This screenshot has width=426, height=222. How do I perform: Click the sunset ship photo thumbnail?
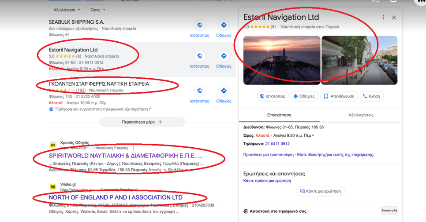pyautogui.click(x=282, y=60)
